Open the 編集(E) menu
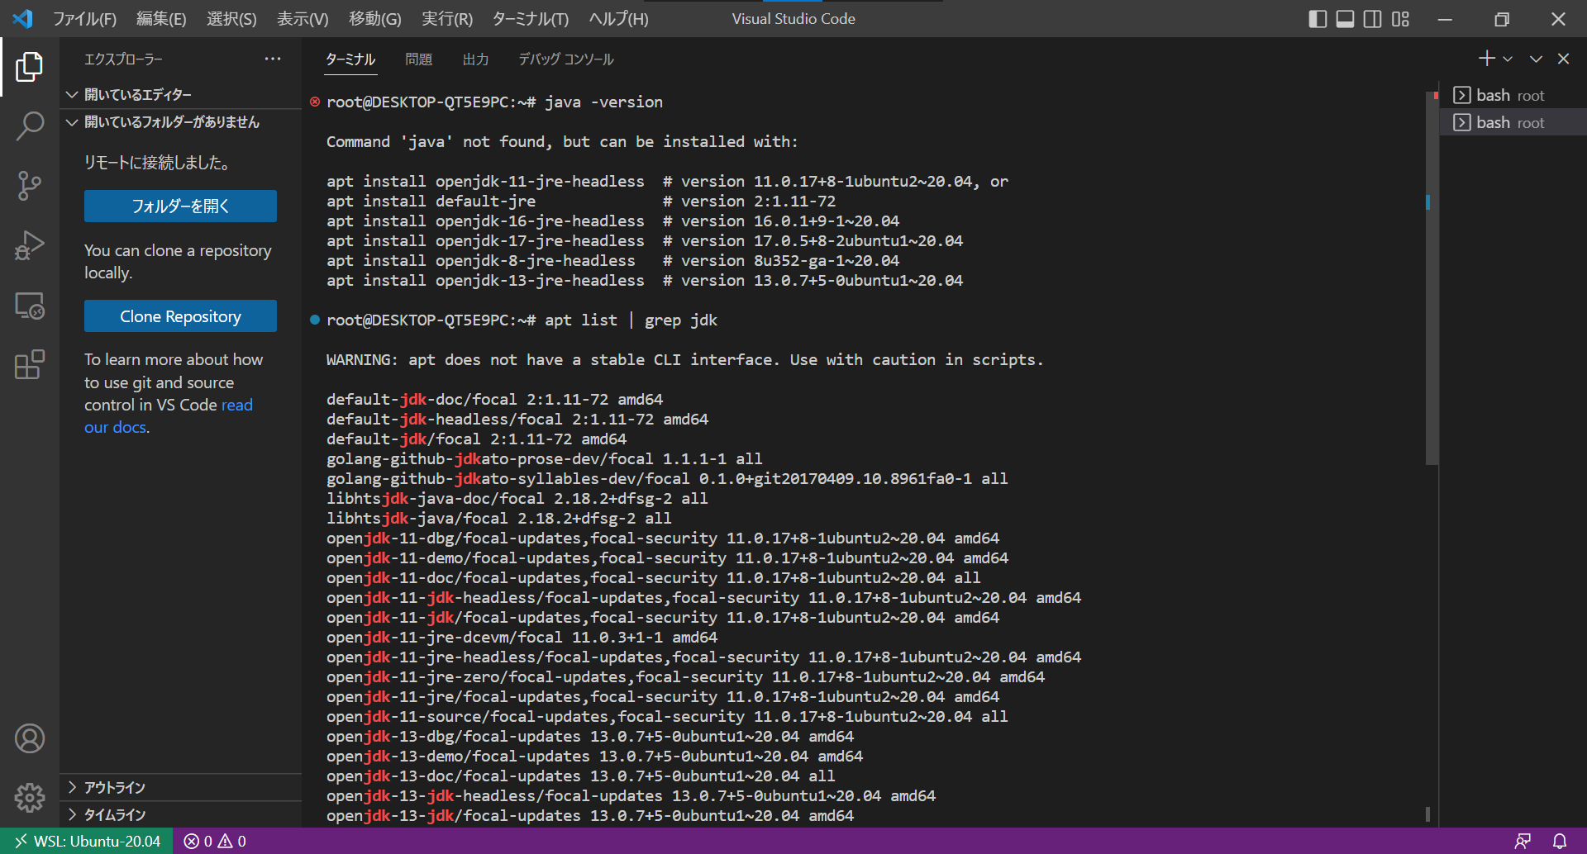Viewport: 1587px width, 854px height. (x=161, y=18)
